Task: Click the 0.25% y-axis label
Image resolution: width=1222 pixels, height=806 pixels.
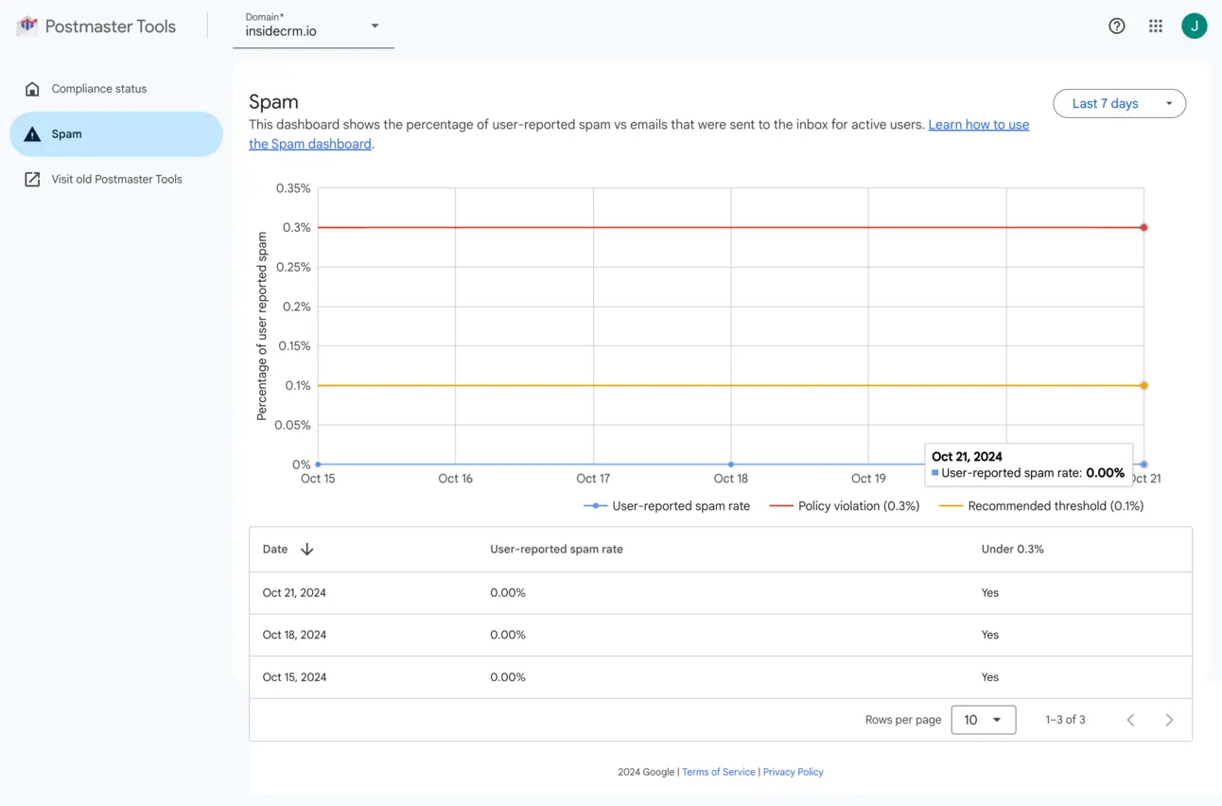Action: point(293,267)
